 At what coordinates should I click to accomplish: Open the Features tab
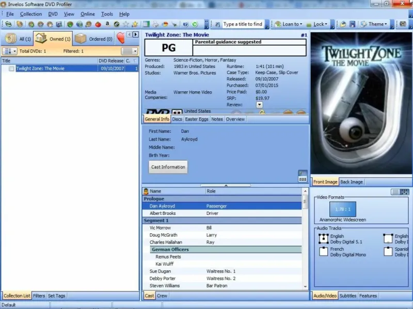[x=368, y=296]
